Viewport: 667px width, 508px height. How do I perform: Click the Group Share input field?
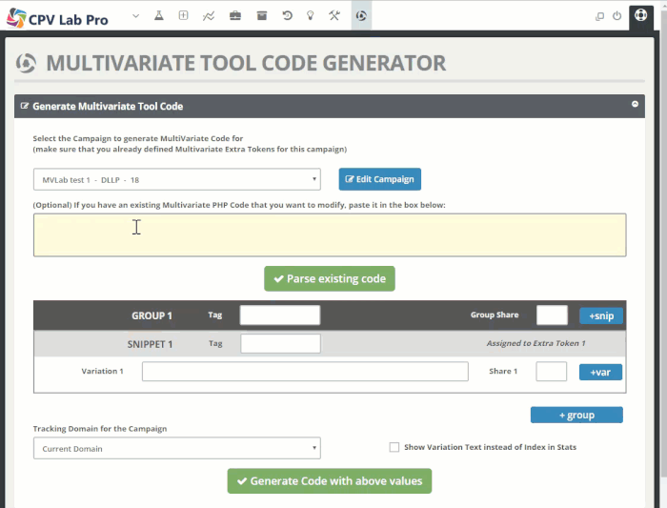coord(552,315)
